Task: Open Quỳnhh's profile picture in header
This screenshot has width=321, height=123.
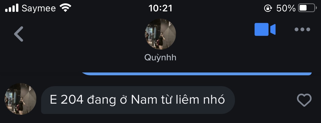Action: click(x=160, y=34)
